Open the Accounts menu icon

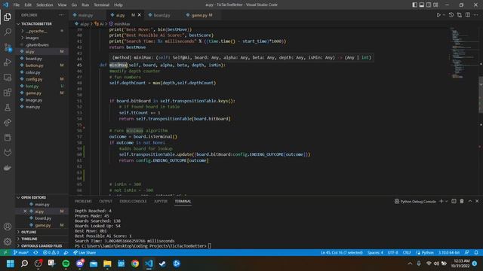click(x=8, y=227)
